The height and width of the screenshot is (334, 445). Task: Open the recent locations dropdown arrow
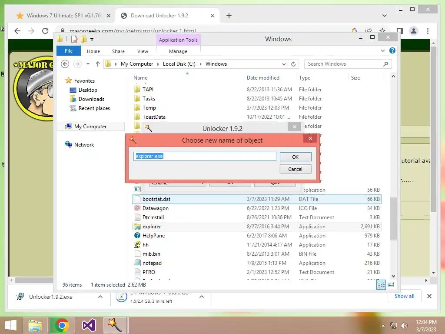[x=88, y=64]
